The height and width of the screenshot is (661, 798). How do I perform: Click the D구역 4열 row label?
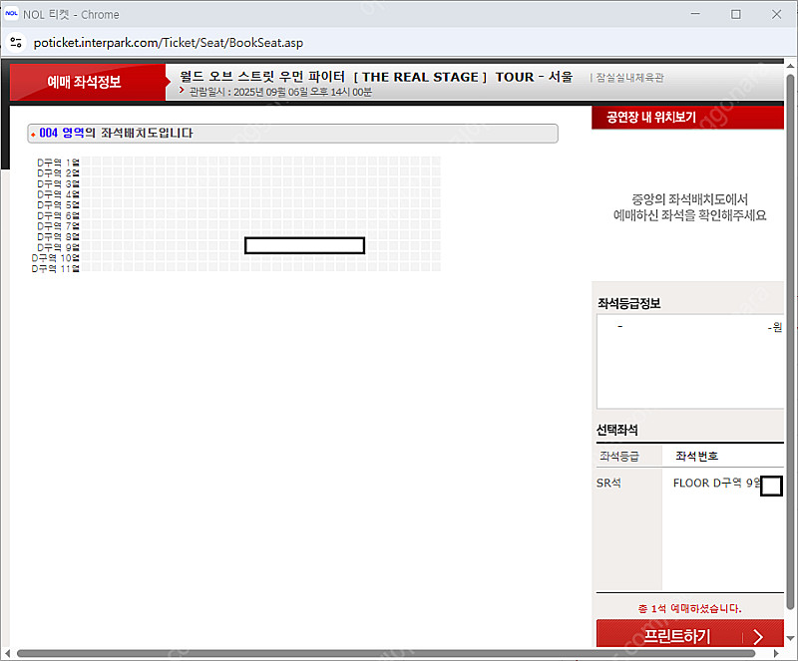pos(58,194)
